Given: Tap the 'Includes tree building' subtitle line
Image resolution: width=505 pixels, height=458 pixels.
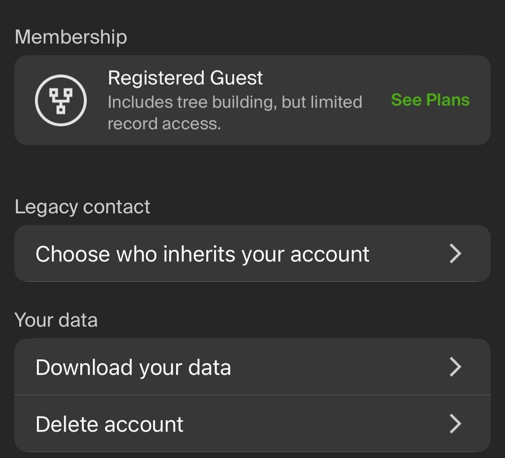Looking at the screenshot, I should pos(234,102).
